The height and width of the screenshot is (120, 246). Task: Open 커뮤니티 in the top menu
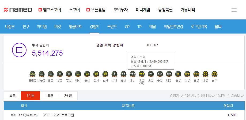click(x=188, y=10)
